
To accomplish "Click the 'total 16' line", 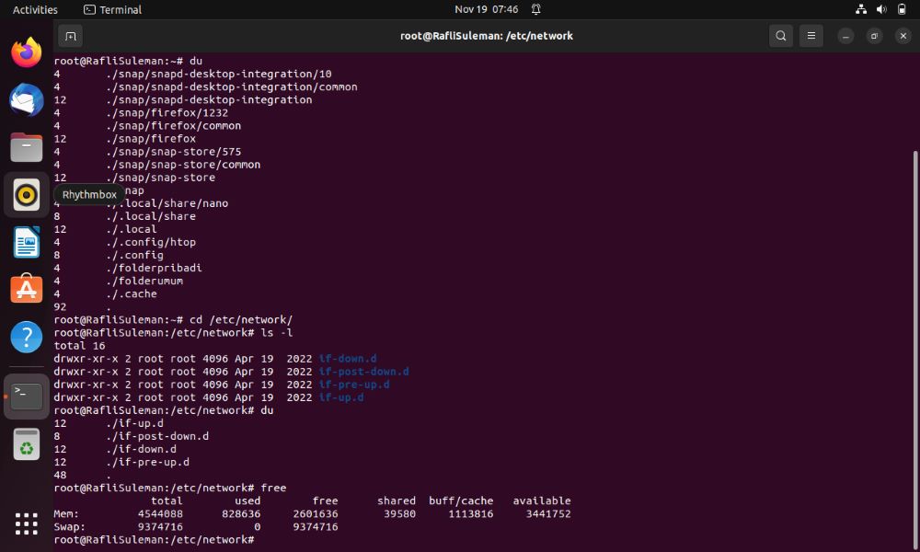I will [x=79, y=346].
